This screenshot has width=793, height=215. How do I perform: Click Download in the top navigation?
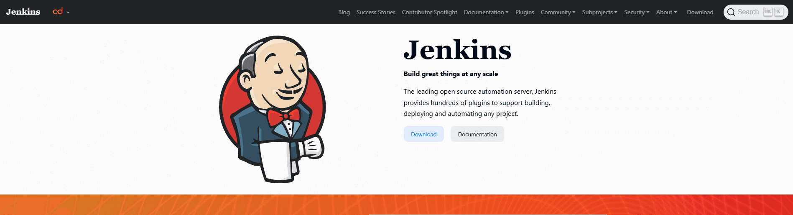(700, 12)
